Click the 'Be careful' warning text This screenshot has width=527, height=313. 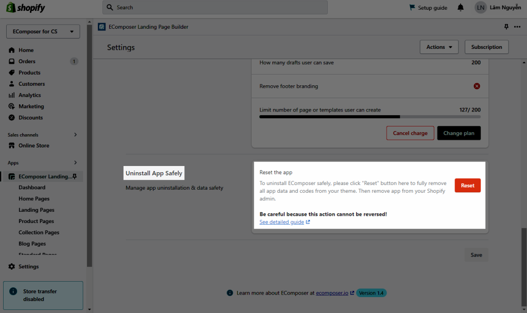[323, 214]
